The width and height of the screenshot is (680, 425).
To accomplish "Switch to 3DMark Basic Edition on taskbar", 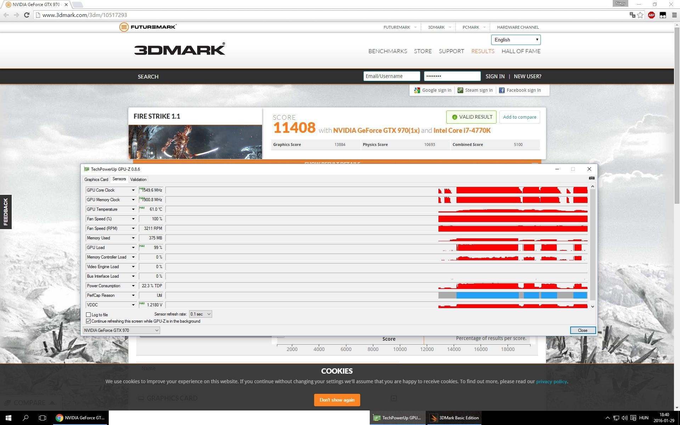I will tap(454, 418).
